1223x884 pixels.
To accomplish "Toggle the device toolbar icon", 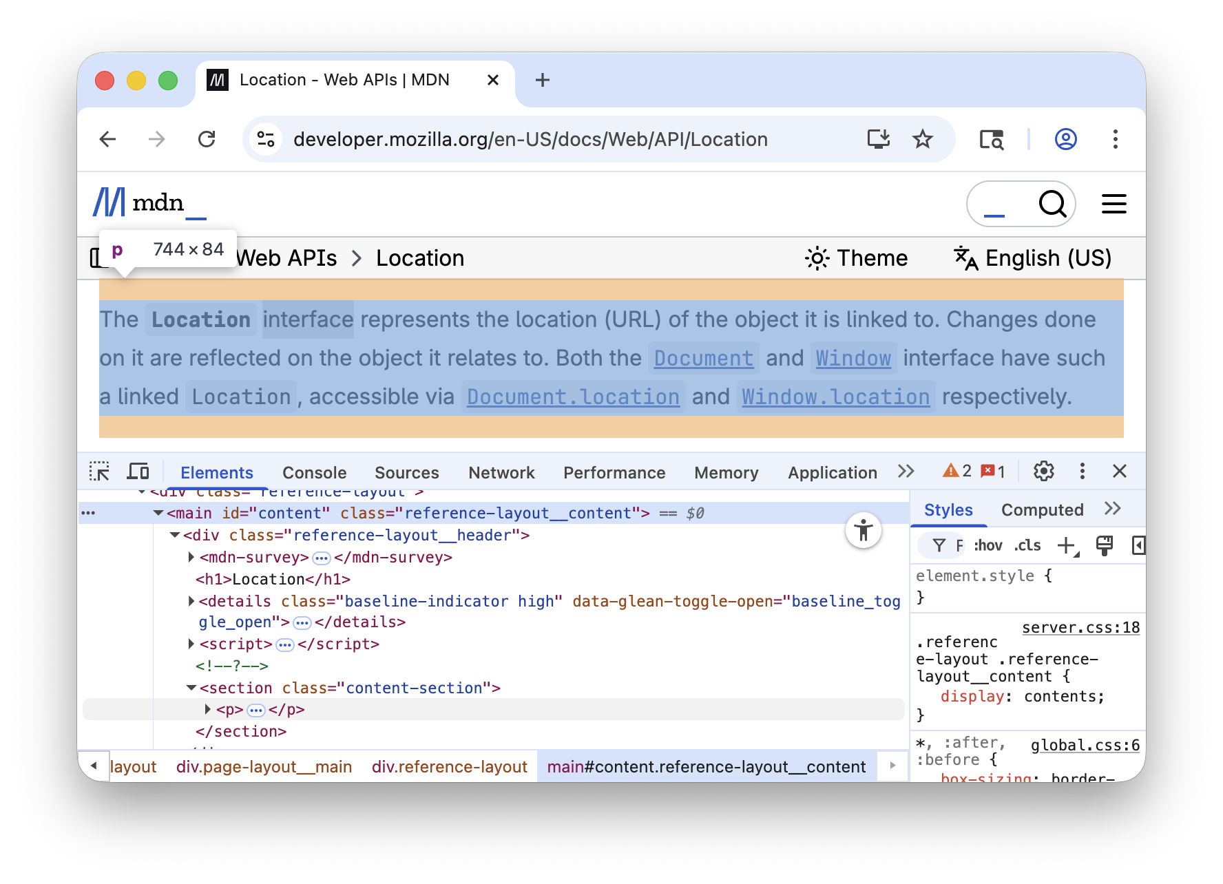I will (138, 472).
